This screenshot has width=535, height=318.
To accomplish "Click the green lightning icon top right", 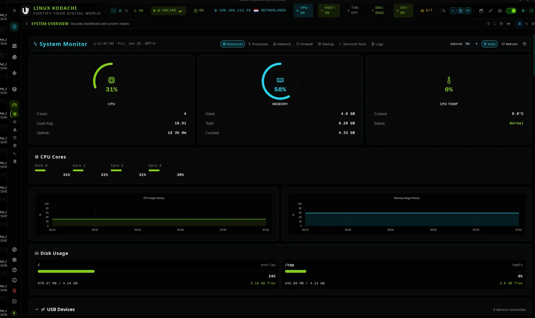I will (x=523, y=11).
